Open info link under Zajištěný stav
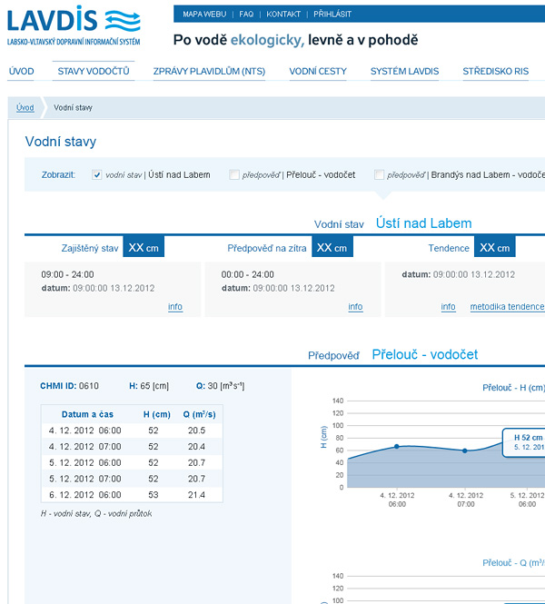 [x=175, y=307]
